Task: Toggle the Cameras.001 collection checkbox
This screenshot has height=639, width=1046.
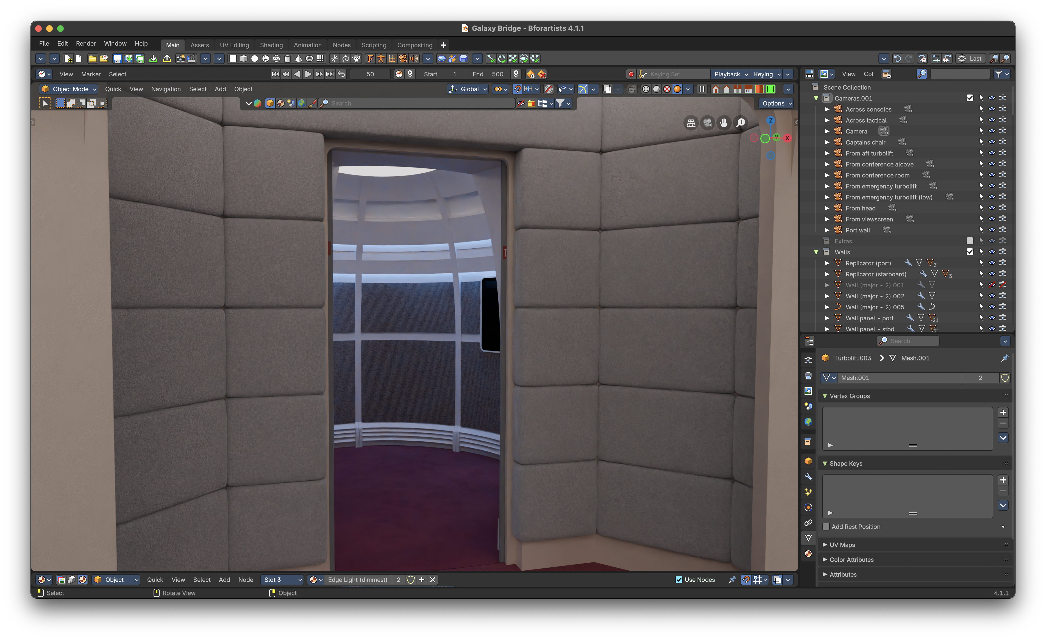Action: pos(970,98)
